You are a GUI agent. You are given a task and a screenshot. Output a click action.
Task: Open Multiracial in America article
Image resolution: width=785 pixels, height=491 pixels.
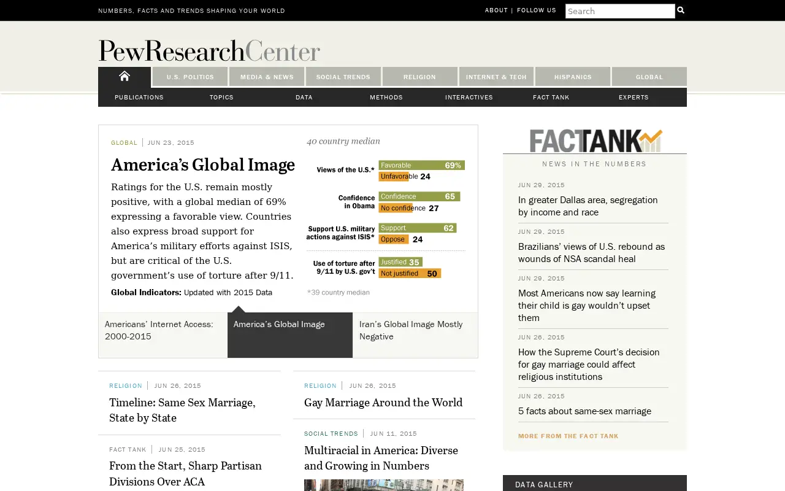click(x=381, y=458)
